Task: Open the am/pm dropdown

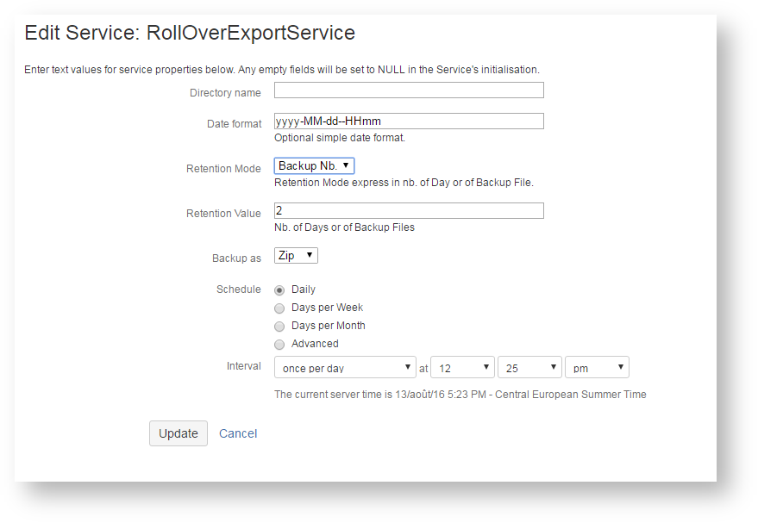Action: point(597,368)
